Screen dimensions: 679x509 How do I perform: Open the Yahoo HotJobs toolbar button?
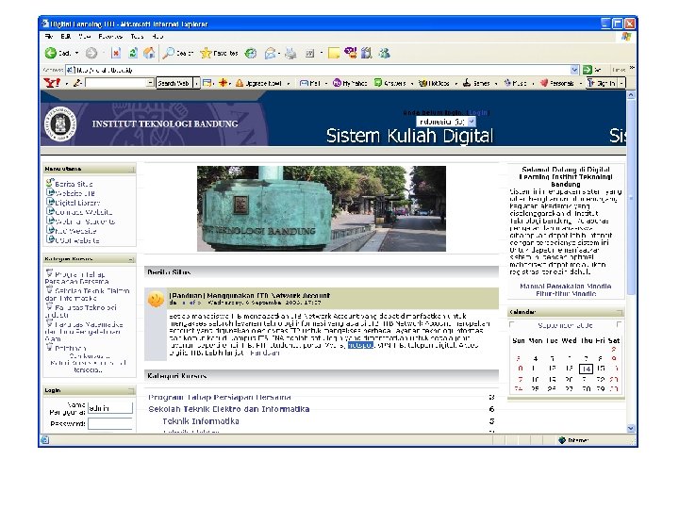pos(435,83)
